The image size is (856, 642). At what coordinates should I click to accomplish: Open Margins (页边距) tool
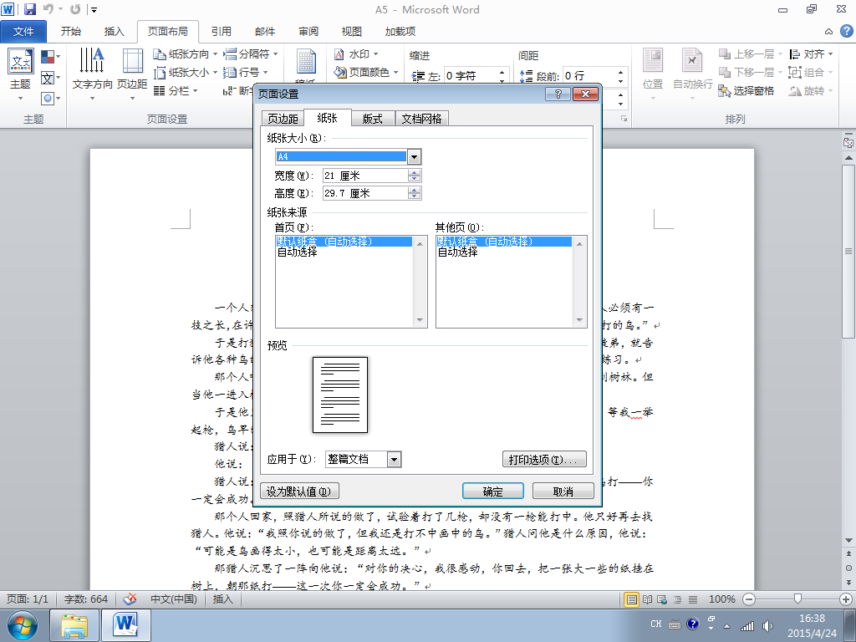pos(132,74)
